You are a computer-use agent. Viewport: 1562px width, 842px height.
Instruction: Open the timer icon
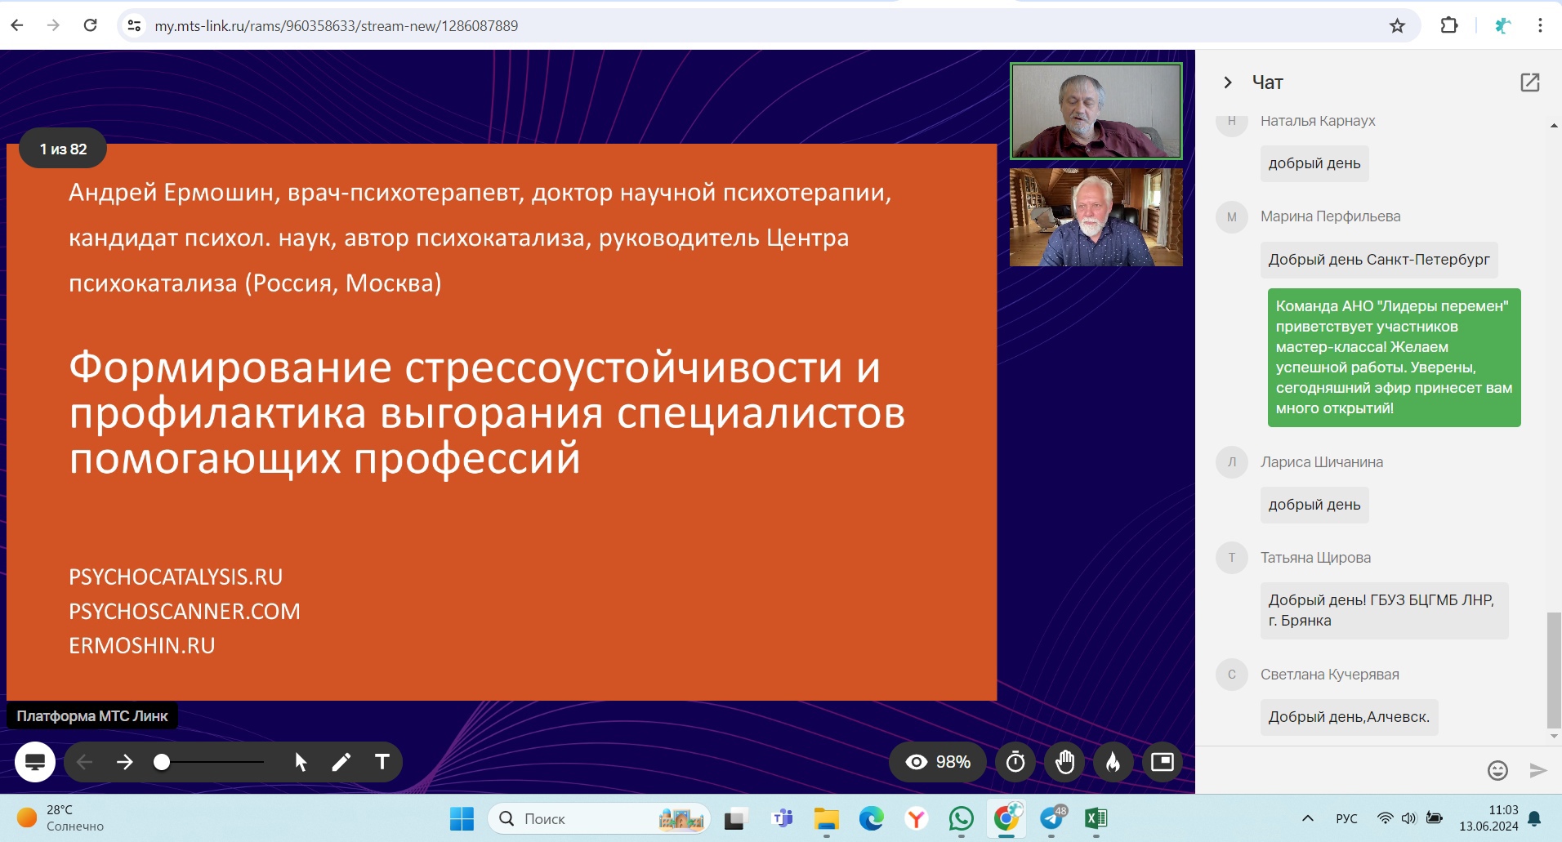(1015, 762)
